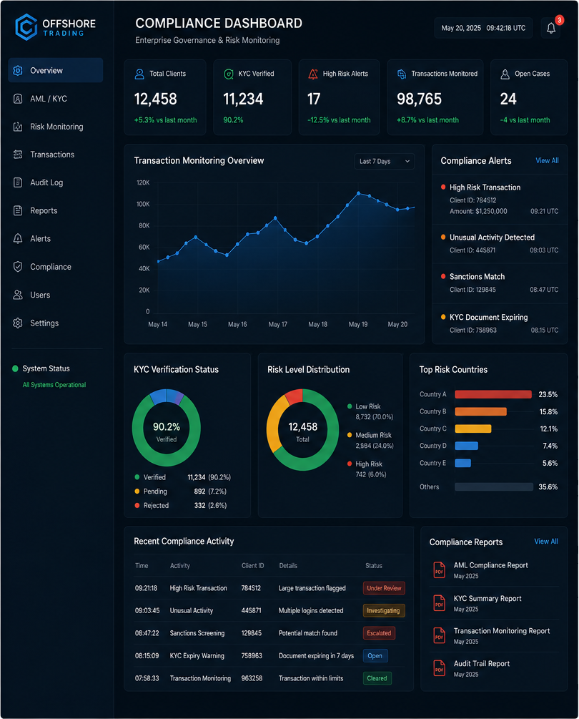This screenshot has width=579, height=719.
Task: Click the Overview gear icon in sidebar
Action: 18,71
